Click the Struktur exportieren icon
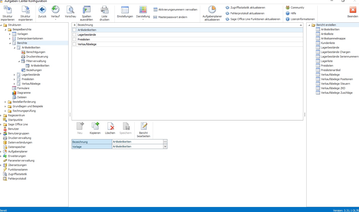This screenshot has width=359, height=212. (x=25, y=10)
